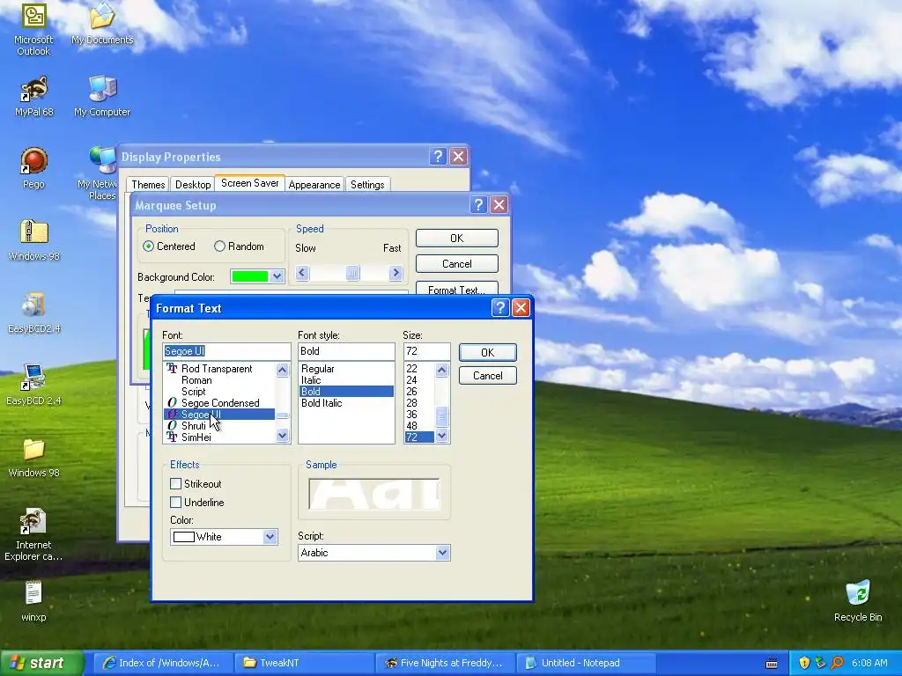Switch to Untitled - Notepad taskbar window
The height and width of the screenshot is (676, 902).
[x=586, y=663]
